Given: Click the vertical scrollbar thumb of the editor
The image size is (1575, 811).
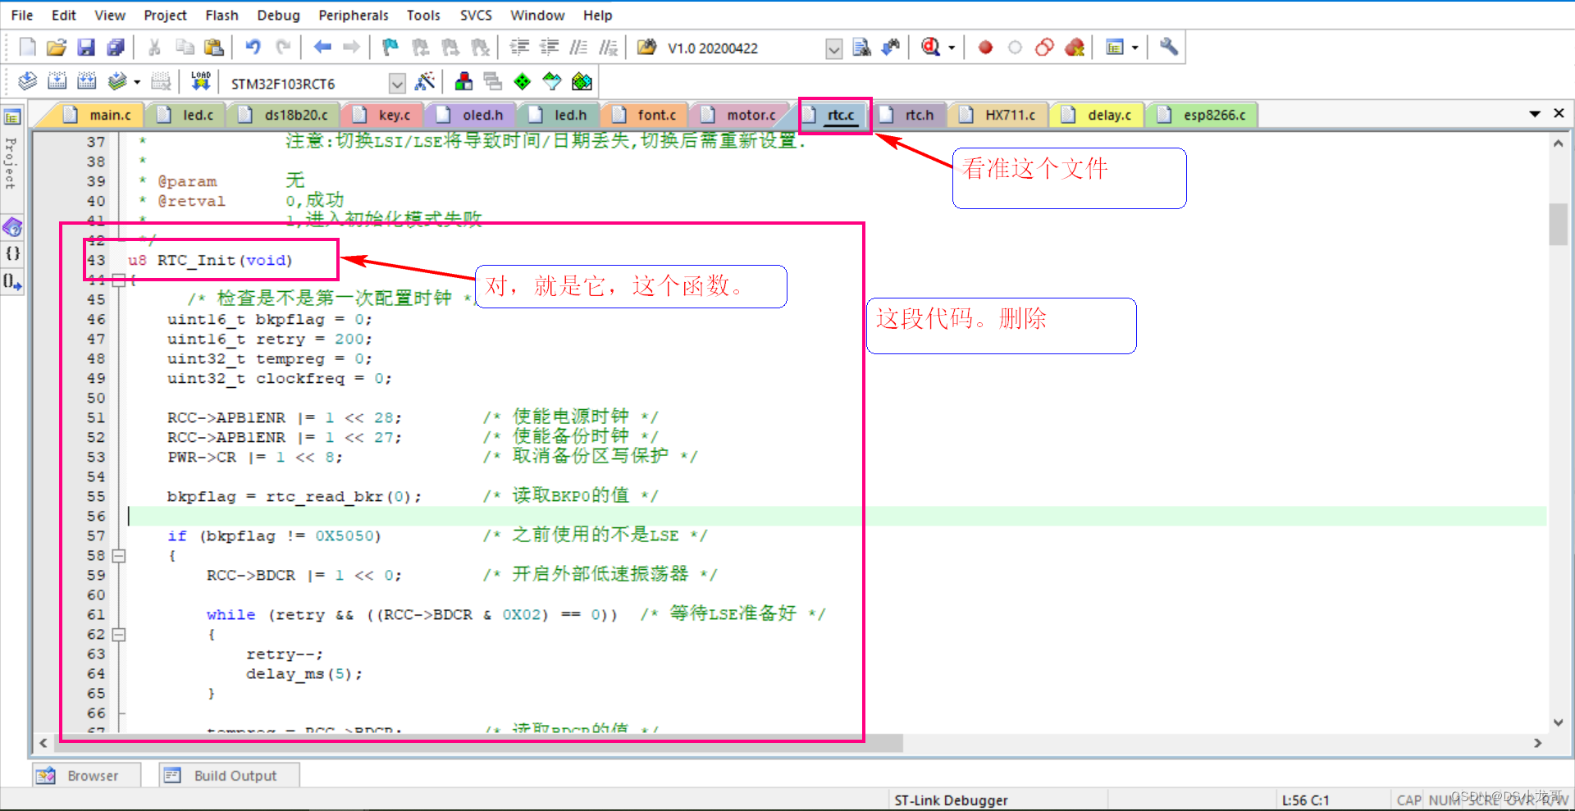Looking at the screenshot, I should point(1558,224).
